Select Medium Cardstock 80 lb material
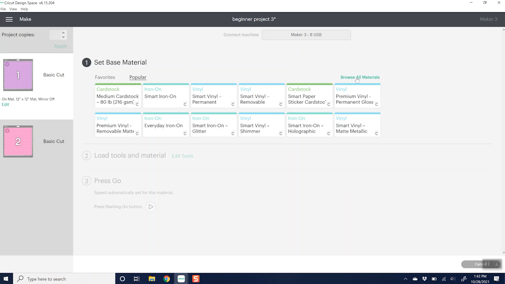 pyautogui.click(x=118, y=95)
